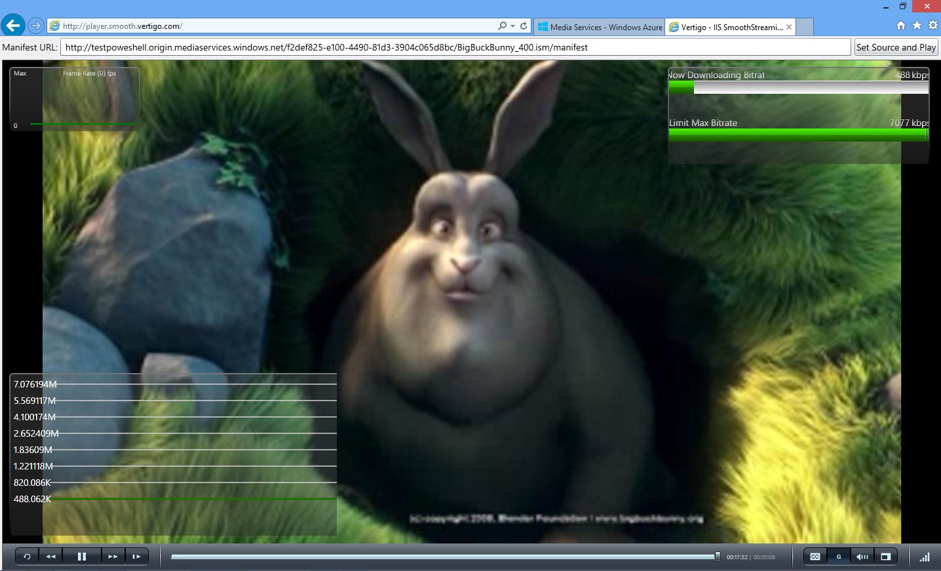Mute audio using the speaker icon
The height and width of the screenshot is (571, 941).
tap(862, 557)
